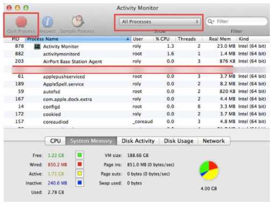
Task: Click PID 878 cell
Action: coord(19,46)
